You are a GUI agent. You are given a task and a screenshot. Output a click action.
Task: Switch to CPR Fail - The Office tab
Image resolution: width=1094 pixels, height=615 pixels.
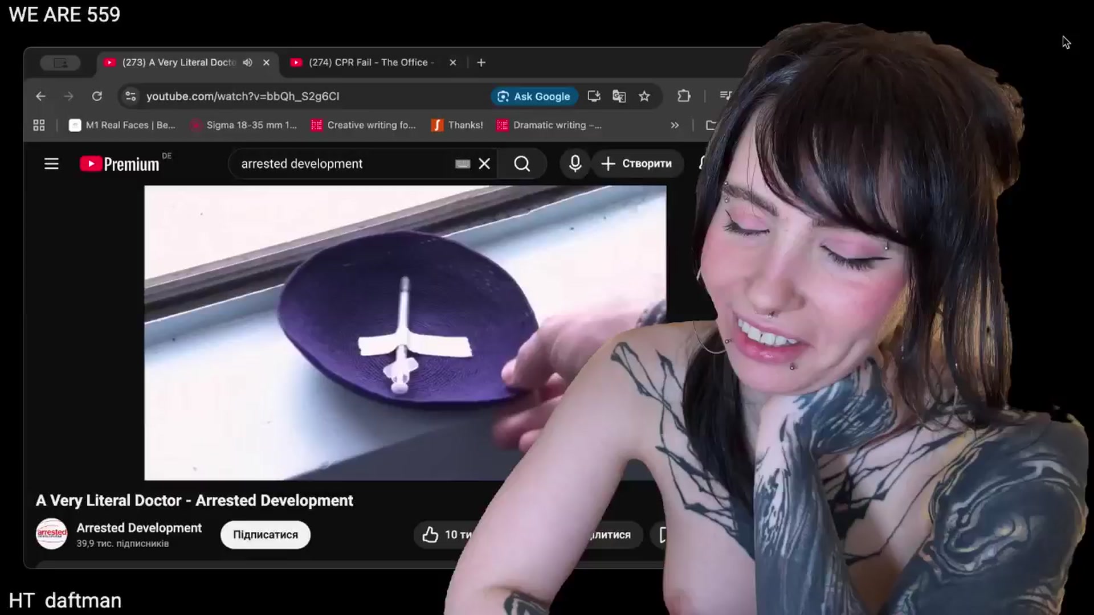click(x=371, y=63)
